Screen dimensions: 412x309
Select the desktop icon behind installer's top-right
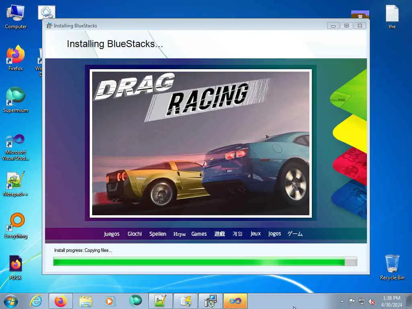pos(360,14)
